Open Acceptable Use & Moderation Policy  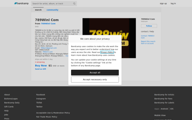coord(53,113)
